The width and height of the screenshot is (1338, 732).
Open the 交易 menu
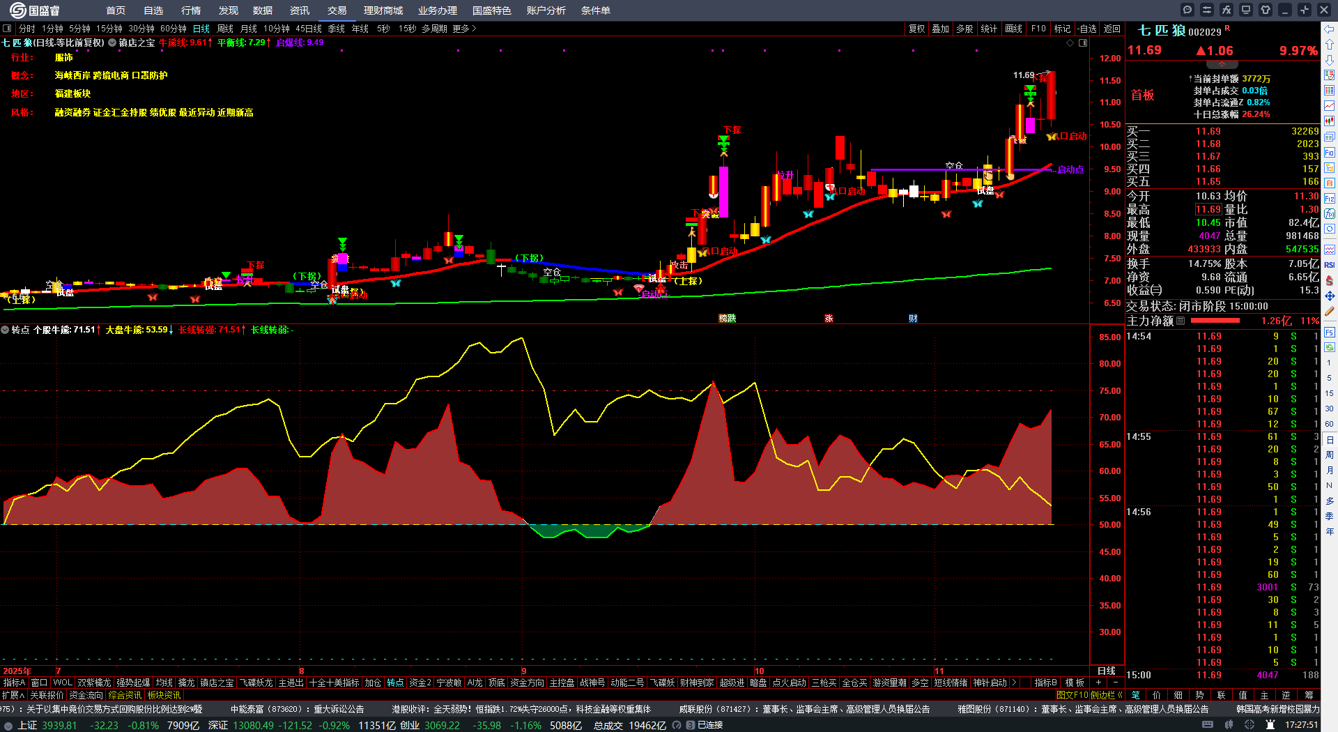point(337,10)
